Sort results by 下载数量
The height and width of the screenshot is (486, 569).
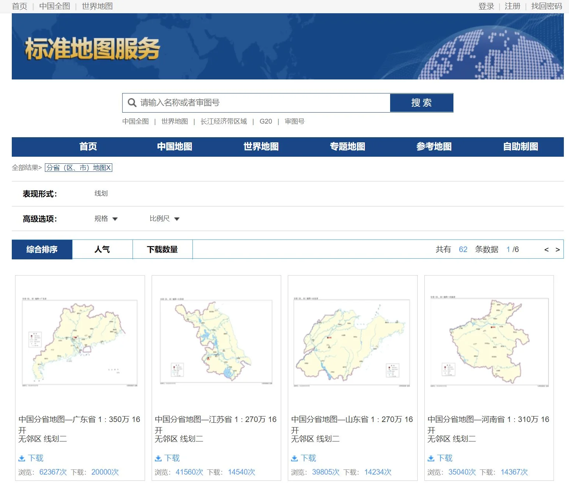tap(163, 249)
